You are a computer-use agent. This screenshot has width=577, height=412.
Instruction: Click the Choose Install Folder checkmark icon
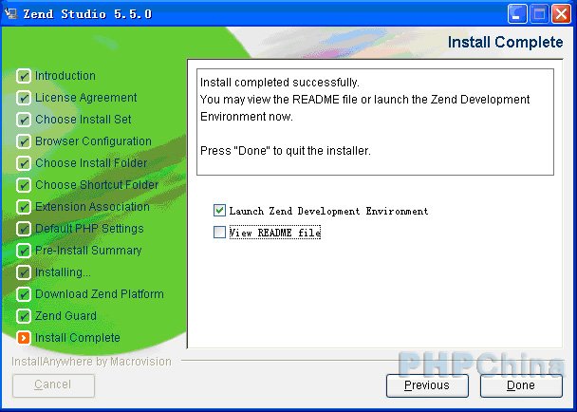(24, 163)
